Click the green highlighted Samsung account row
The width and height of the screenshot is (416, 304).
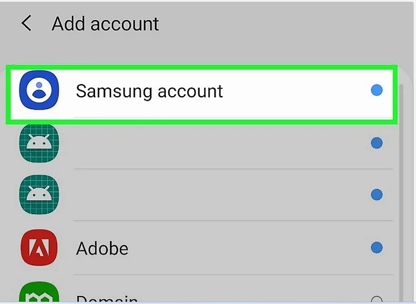click(202, 94)
